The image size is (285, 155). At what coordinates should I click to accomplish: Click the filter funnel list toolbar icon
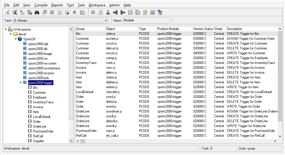coord(160,12)
